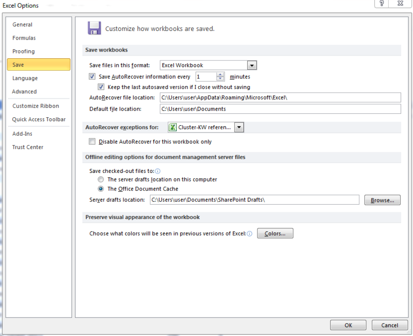Increase AutoRecover minutes with up arrow

220,75
